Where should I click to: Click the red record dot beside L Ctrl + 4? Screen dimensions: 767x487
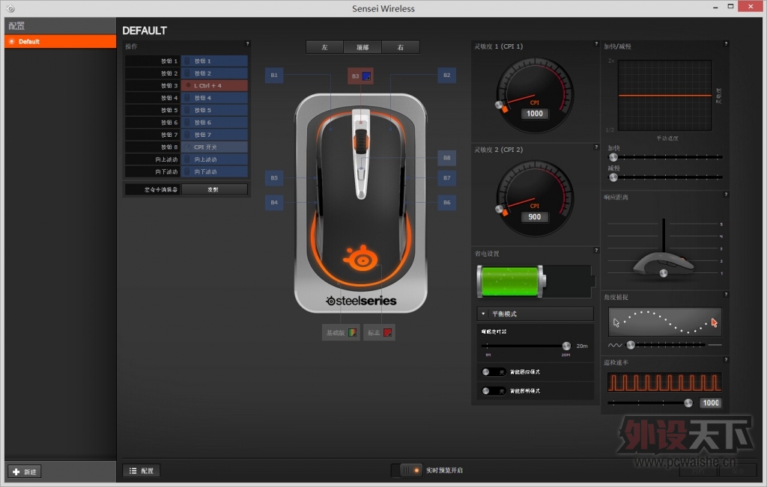(188, 85)
